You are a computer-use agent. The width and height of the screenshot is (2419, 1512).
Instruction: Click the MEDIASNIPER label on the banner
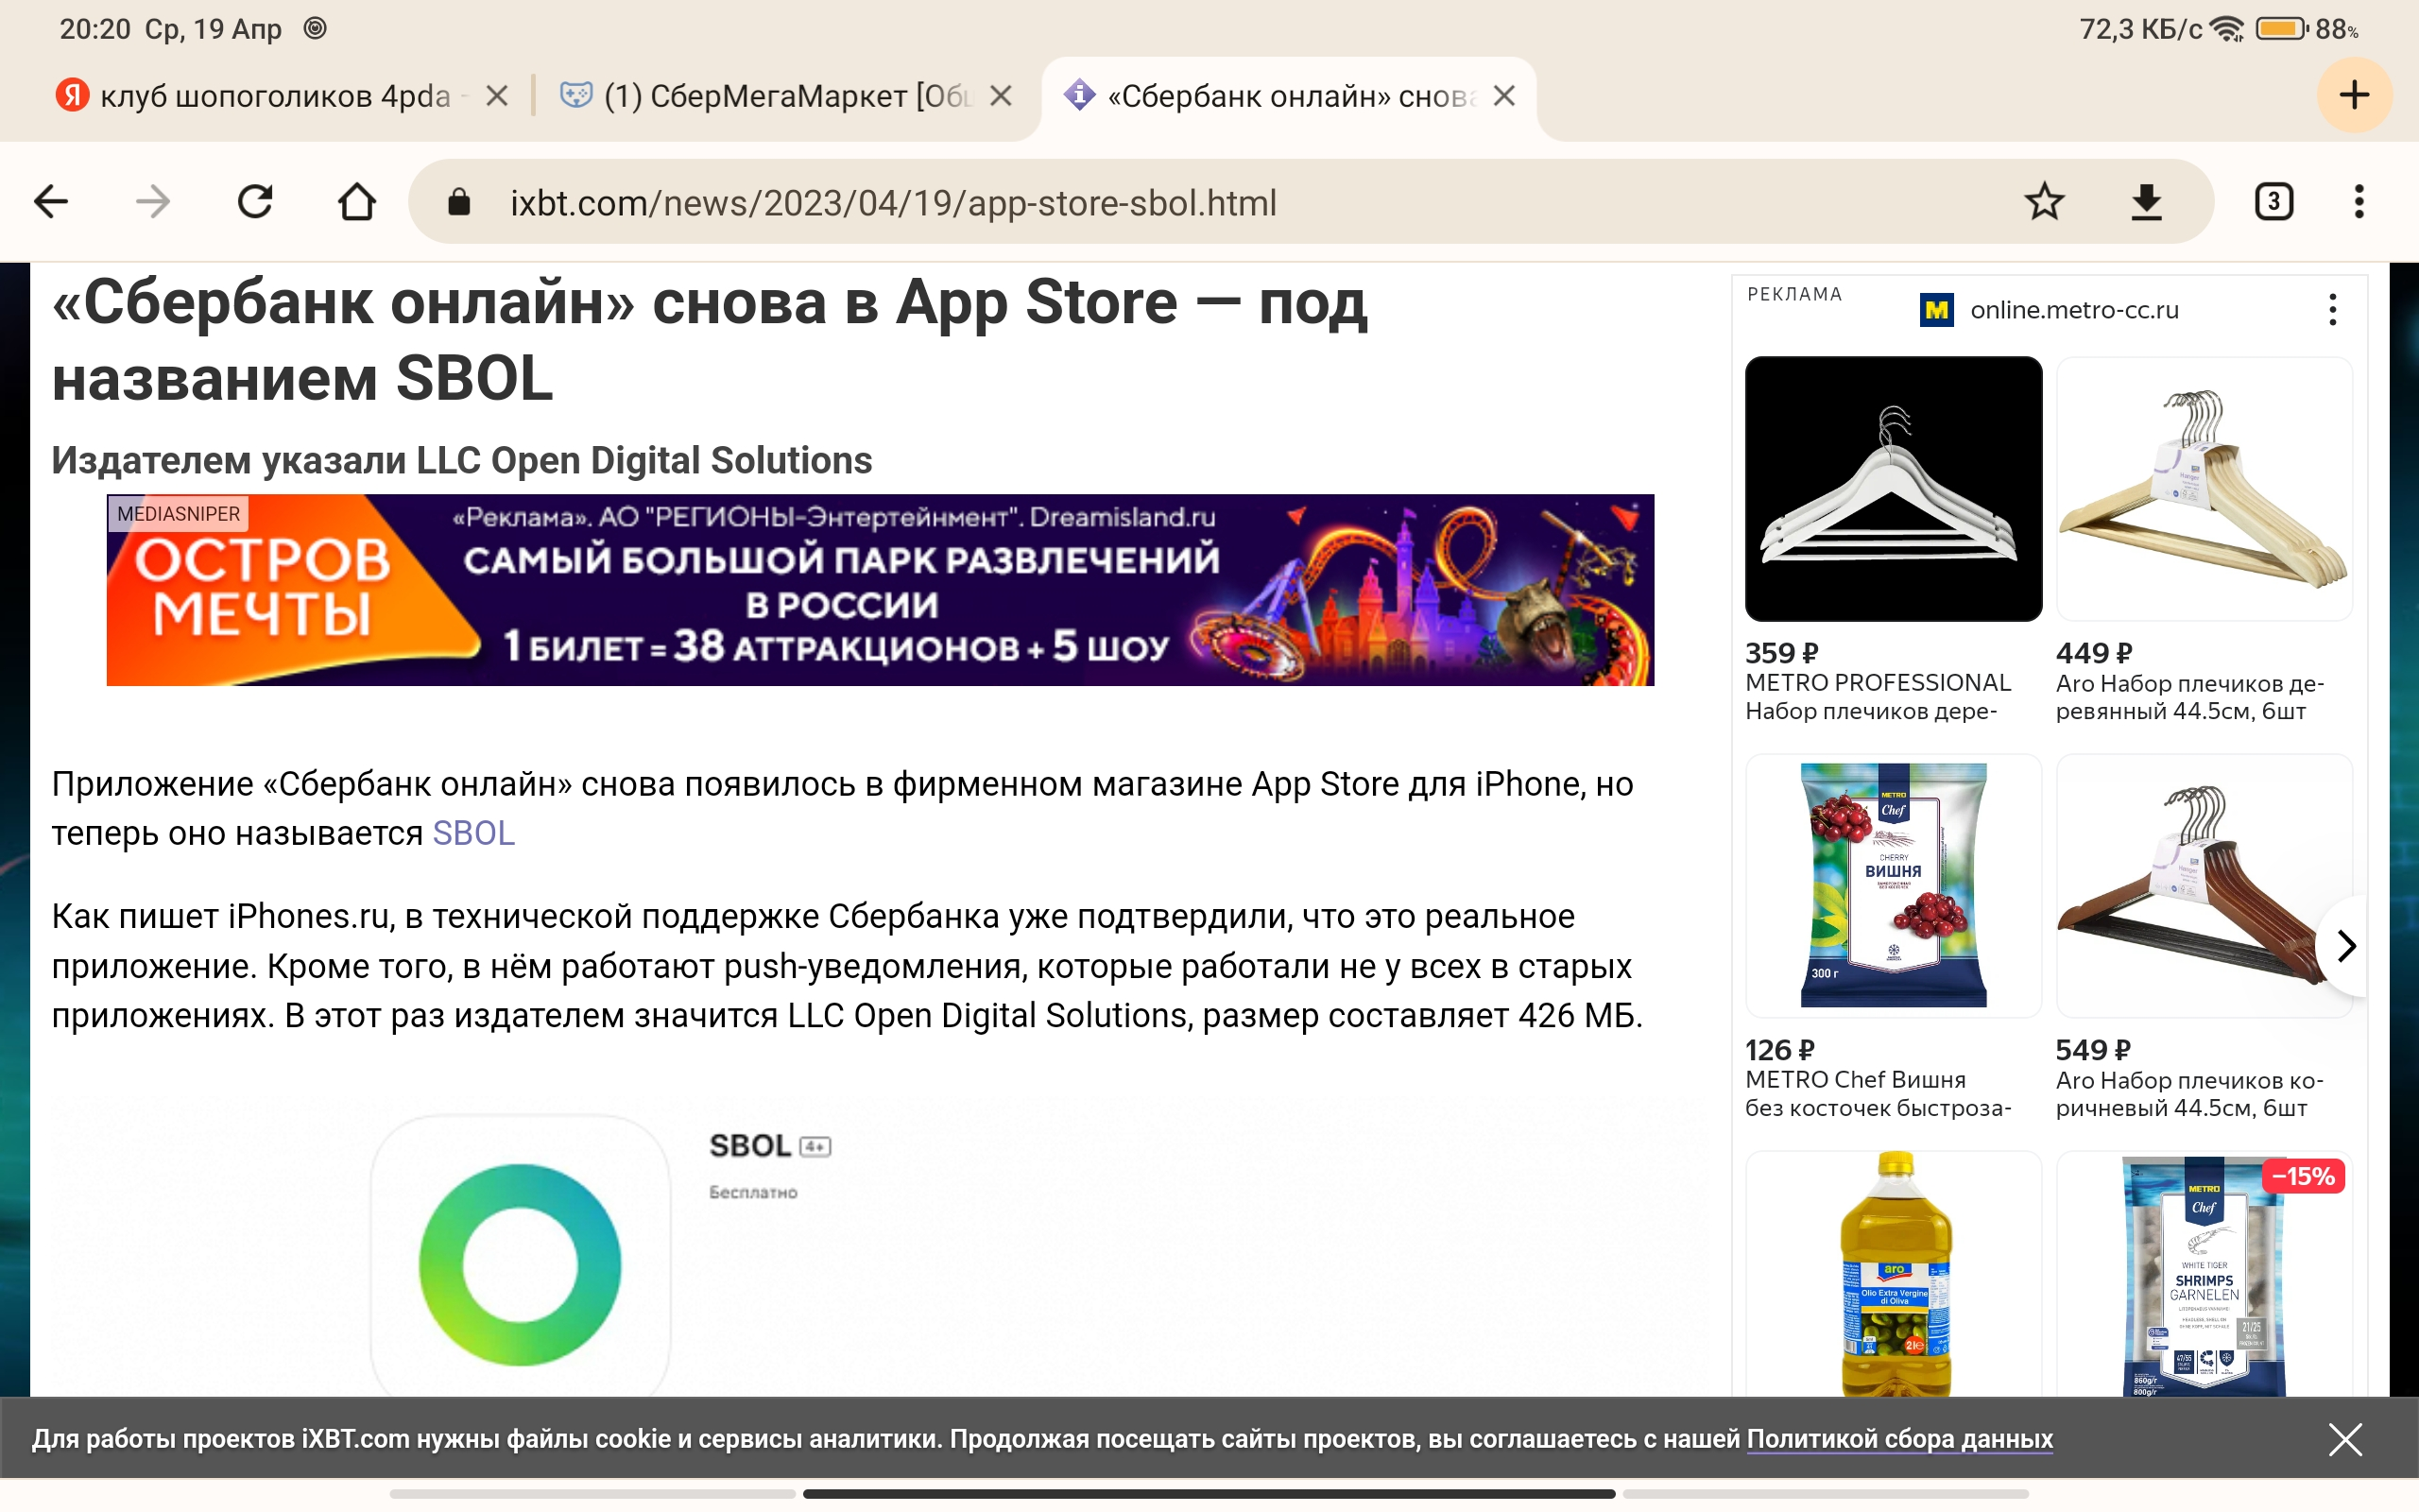178,513
